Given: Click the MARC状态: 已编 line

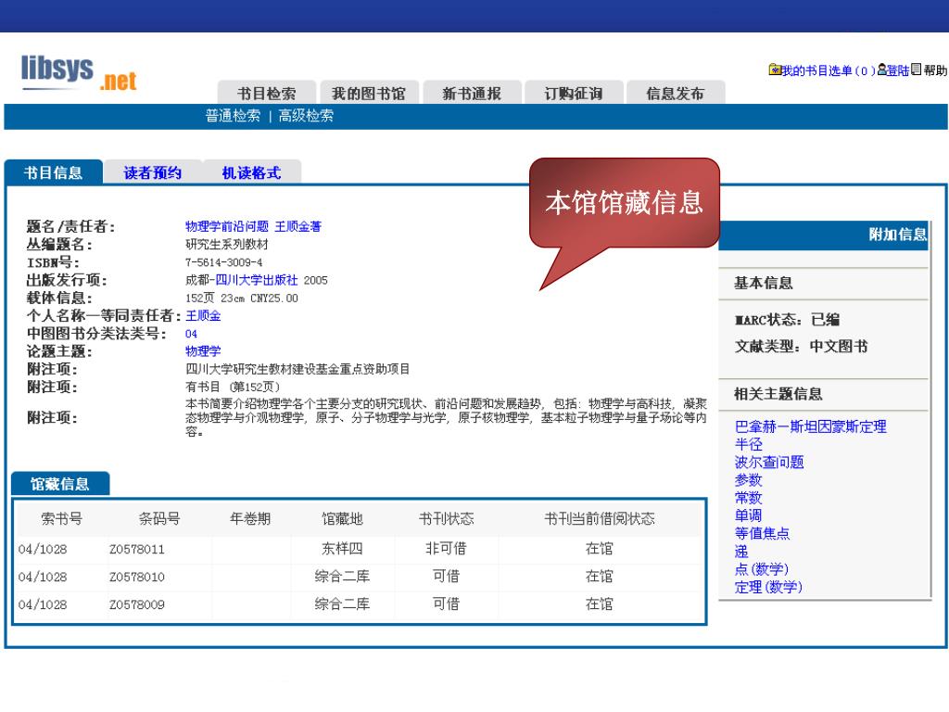Looking at the screenshot, I should click(788, 320).
